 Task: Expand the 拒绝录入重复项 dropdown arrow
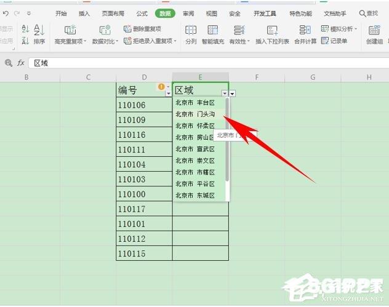click(175, 41)
